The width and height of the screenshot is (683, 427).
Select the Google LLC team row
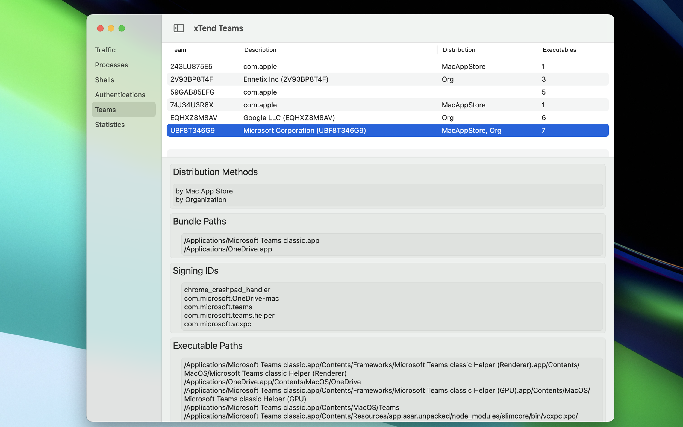point(289,118)
